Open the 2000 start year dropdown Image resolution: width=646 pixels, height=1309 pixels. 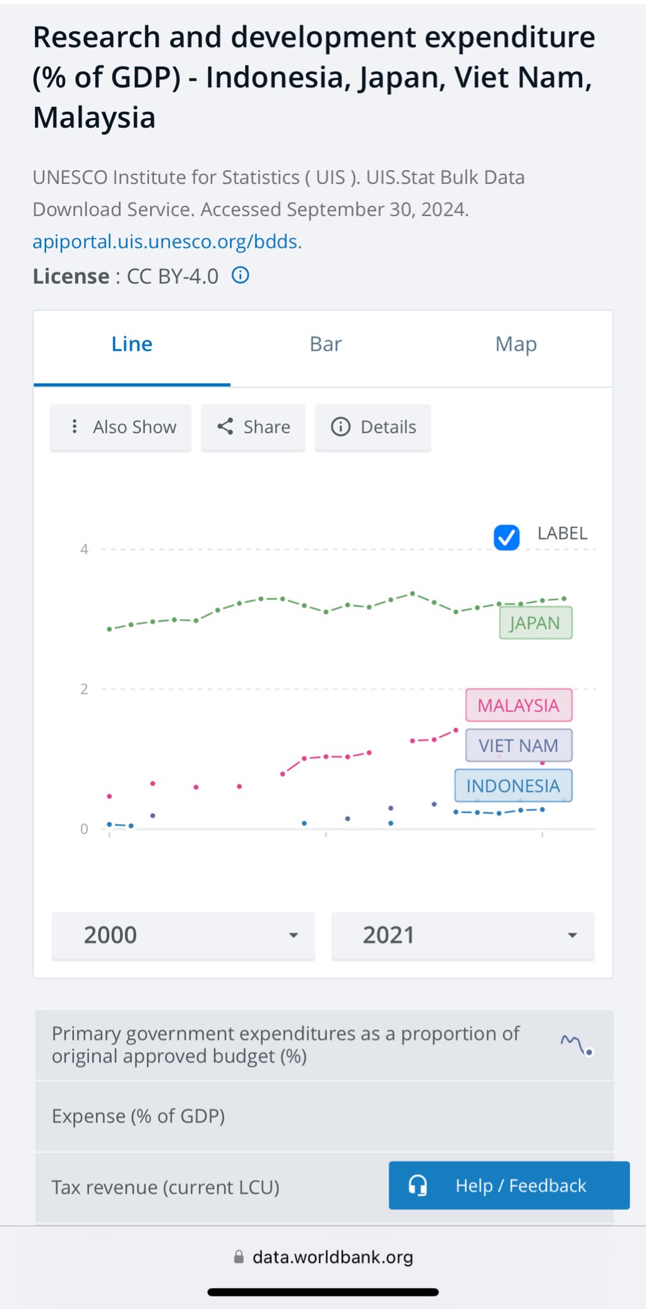tap(183, 935)
